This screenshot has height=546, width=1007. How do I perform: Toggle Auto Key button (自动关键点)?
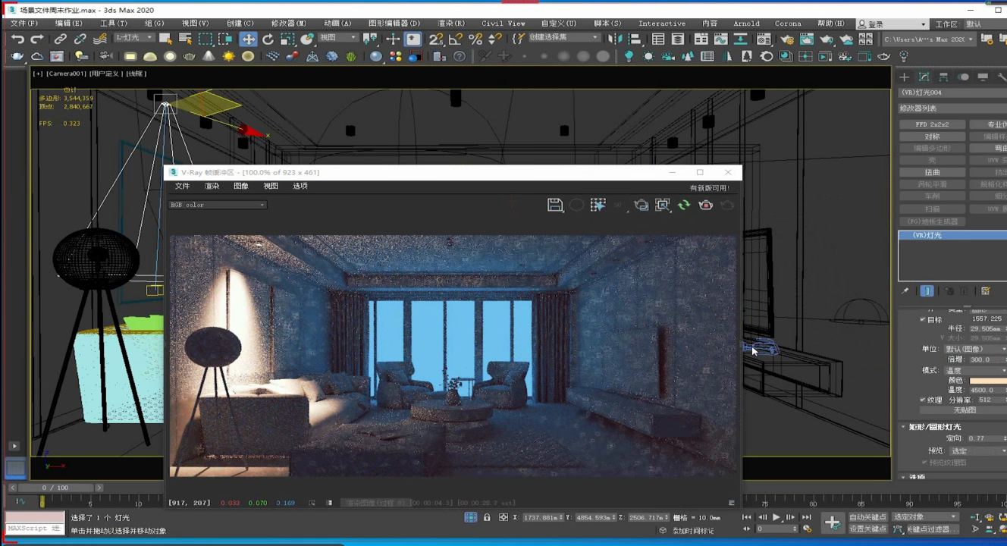[867, 517]
